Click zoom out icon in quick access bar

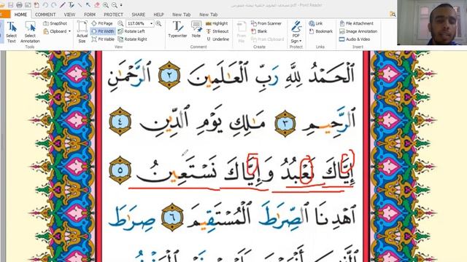(115, 5)
